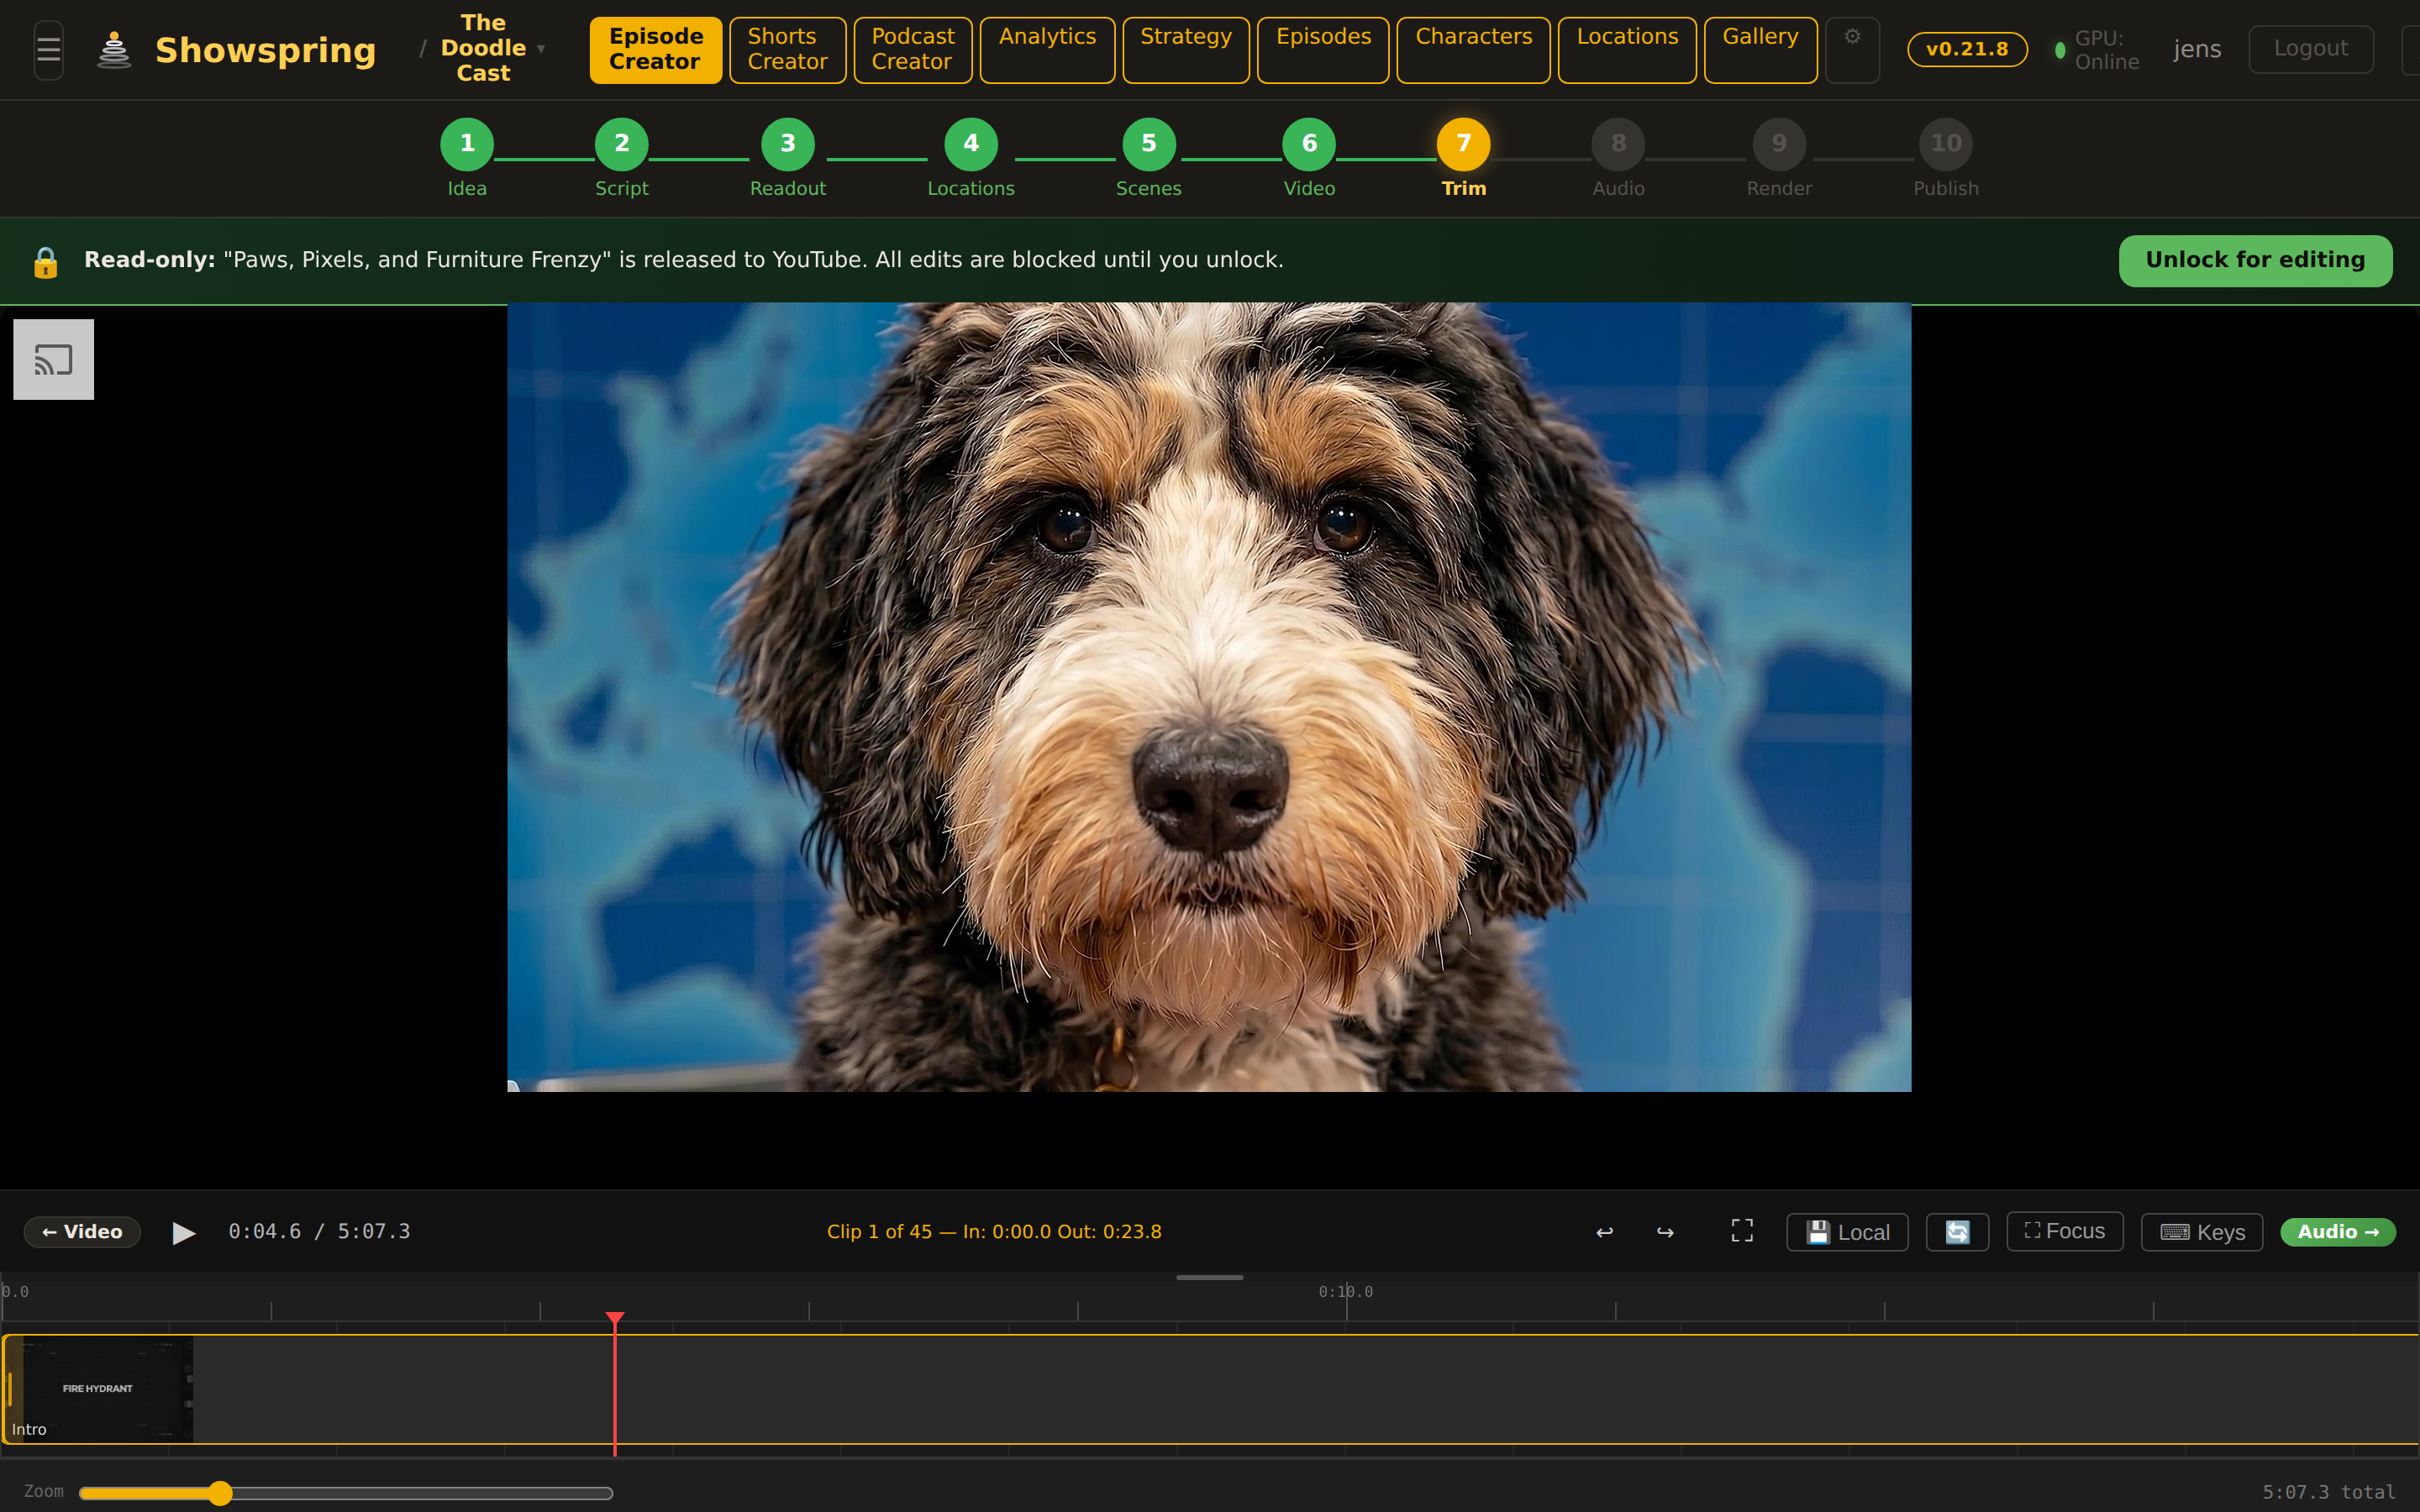Image resolution: width=2420 pixels, height=1512 pixels.
Task: Open the settings gear next to Gallery
Action: point(1852,49)
